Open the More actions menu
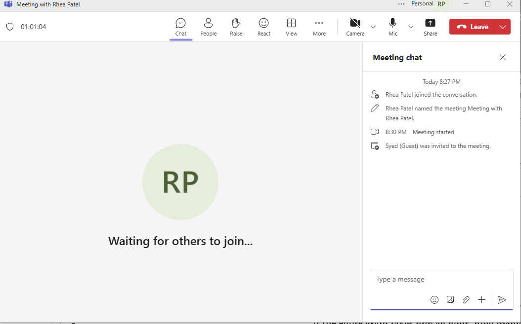 (319, 27)
